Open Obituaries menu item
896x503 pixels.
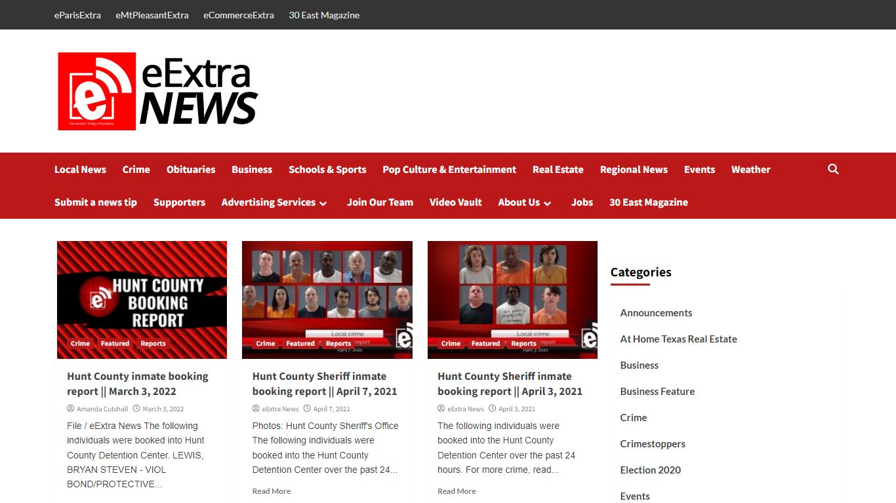(191, 170)
